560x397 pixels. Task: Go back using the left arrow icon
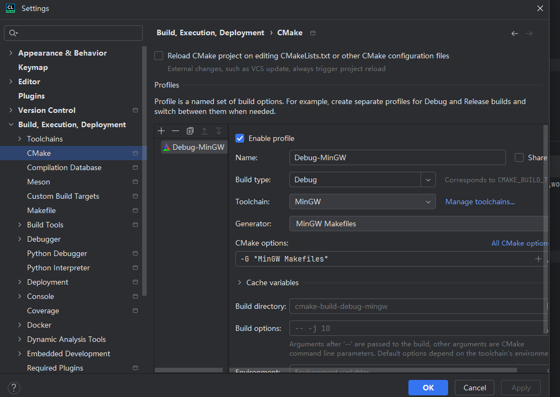(515, 34)
